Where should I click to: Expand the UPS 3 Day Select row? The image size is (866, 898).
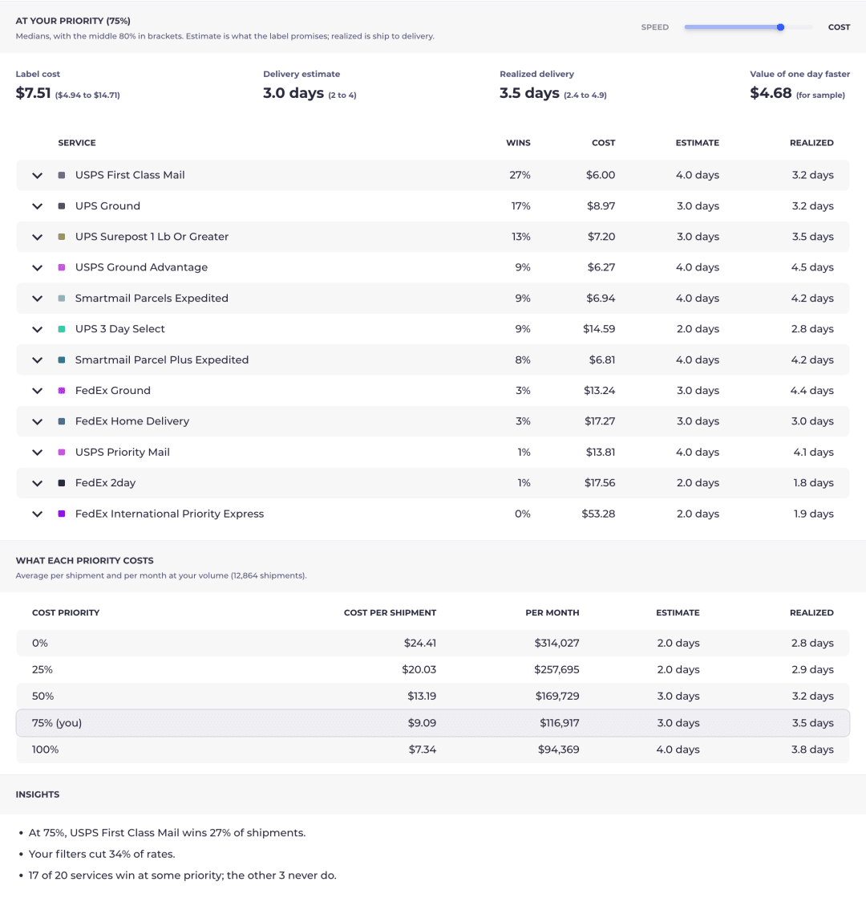tap(37, 329)
